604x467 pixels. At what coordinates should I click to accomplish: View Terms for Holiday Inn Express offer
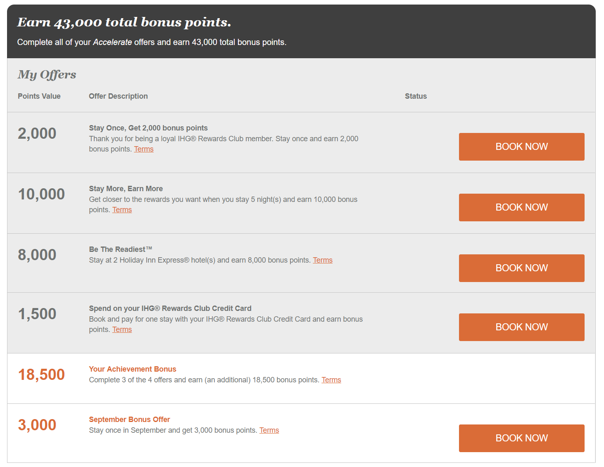tap(322, 260)
